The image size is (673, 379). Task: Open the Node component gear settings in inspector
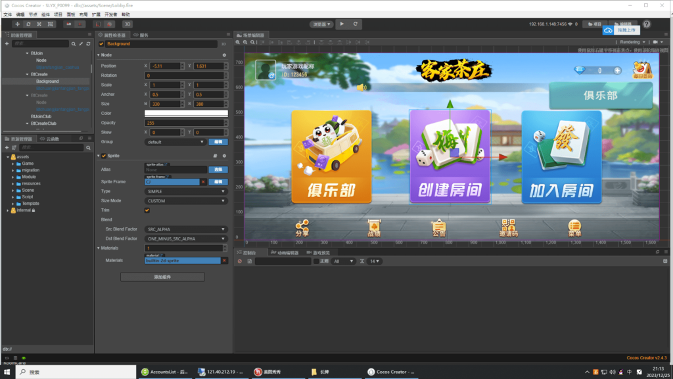224,55
